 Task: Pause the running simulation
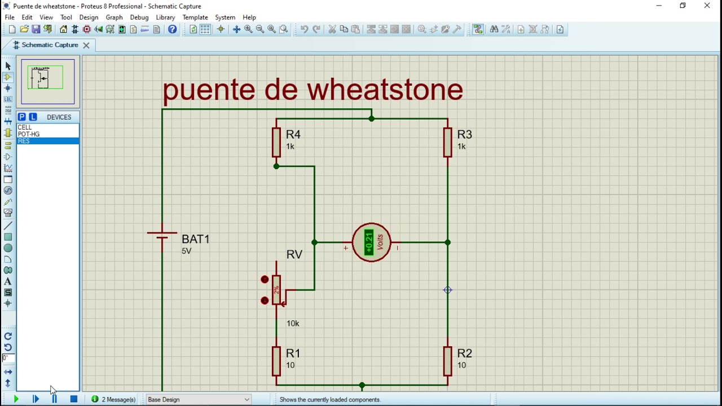coord(55,399)
